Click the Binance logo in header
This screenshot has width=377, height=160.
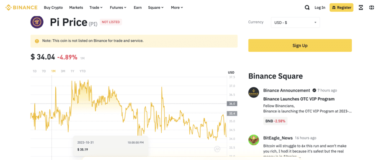pos(21,8)
